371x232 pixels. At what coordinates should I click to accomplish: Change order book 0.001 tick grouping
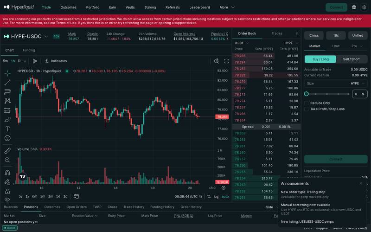pyautogui.click(x=241, y=43)
